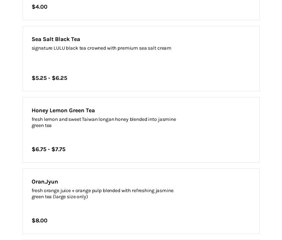Click the "premium sea salt cream" phrase
The width and height of the screenshot is (282, 240).
144,48
